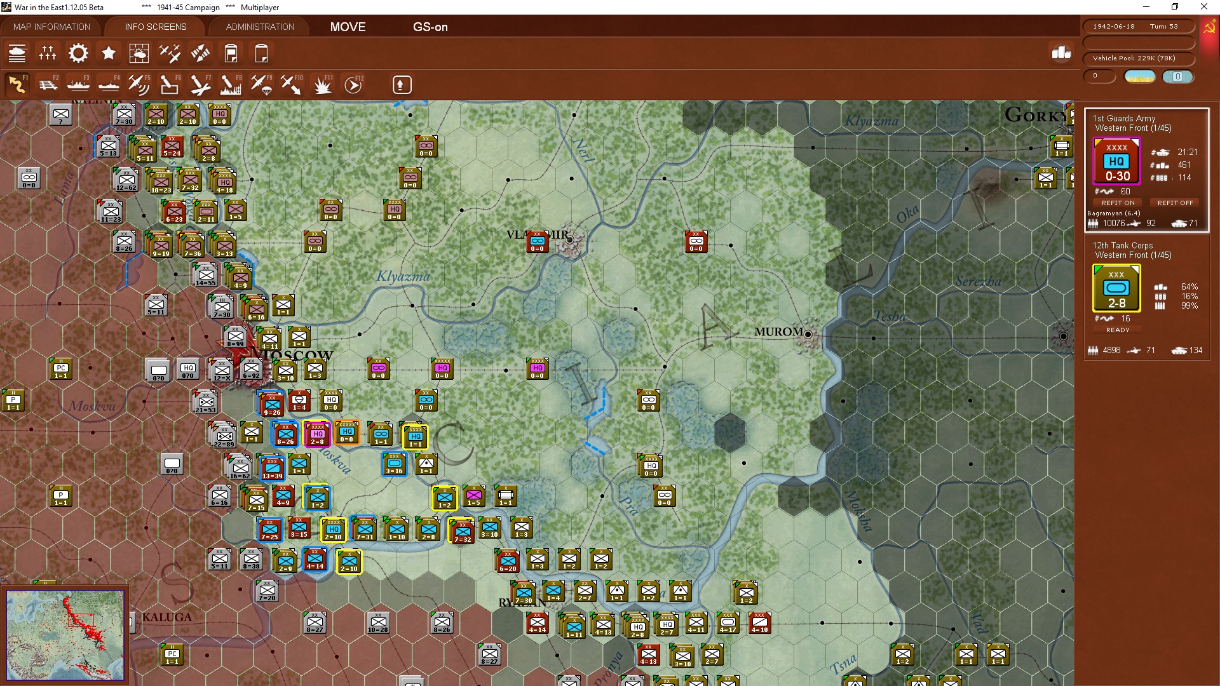Click the light blue 0 counter pill

[1177, 76]
